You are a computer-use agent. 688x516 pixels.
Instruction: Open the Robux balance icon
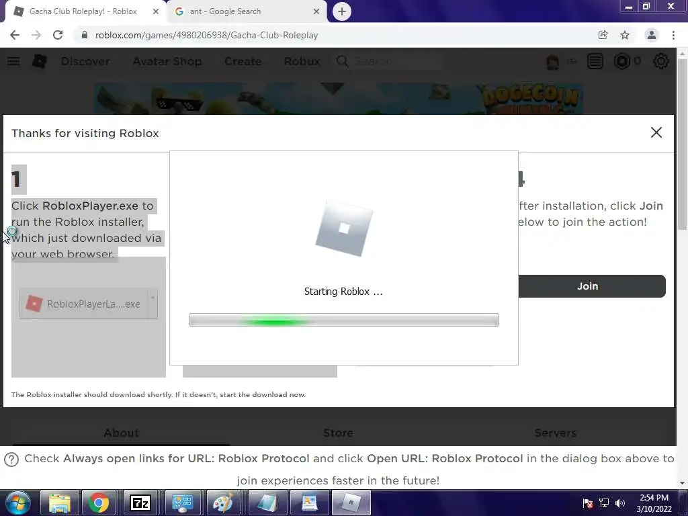point(621,61)
